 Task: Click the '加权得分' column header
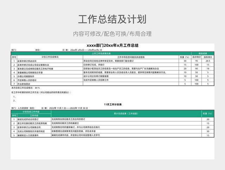pyautogui.click(x=208, y=57)
